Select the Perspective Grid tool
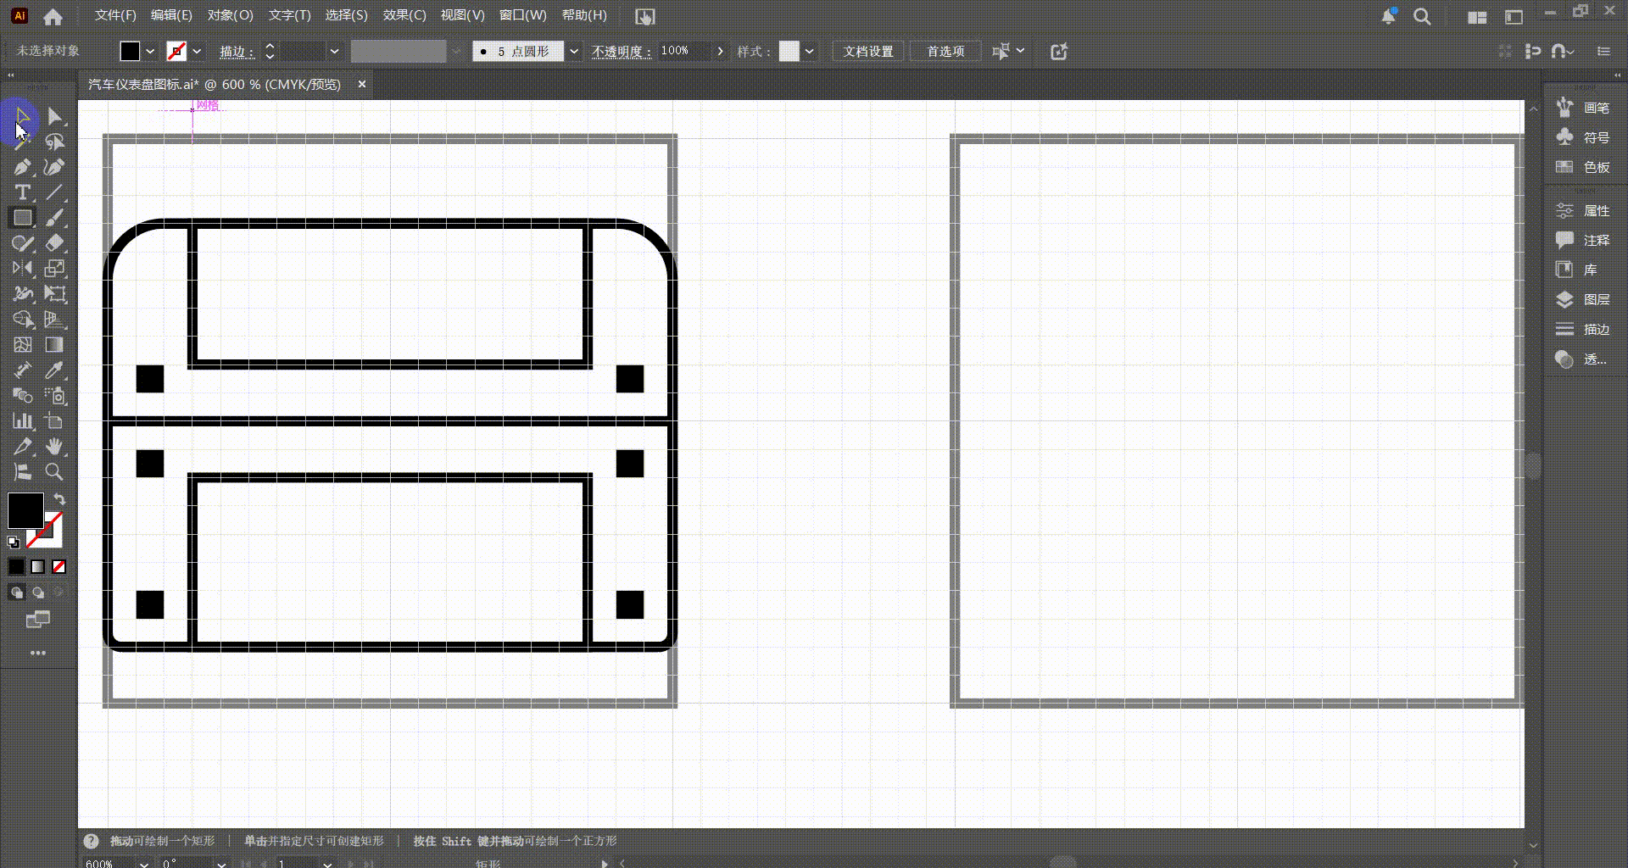This screenshot has height=868, width=1628. [x=54, y=320]
